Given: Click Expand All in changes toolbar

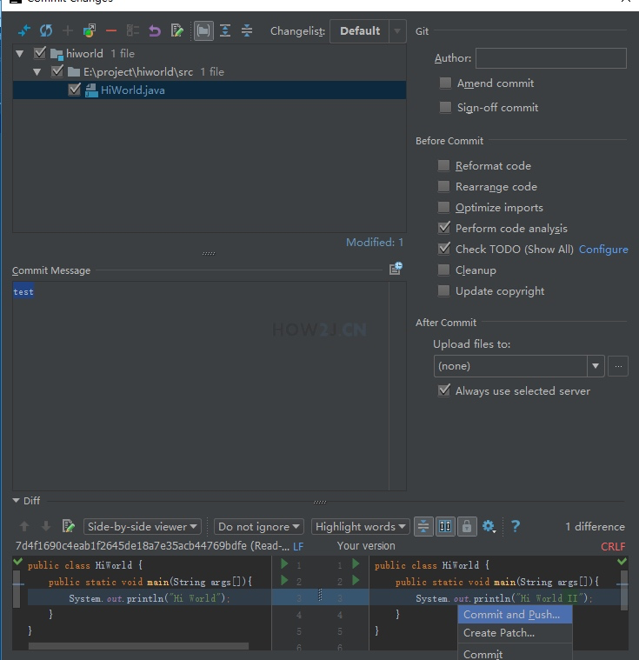Looking at the screenshot, I should 225,30.
